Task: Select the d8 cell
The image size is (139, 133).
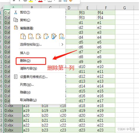Action: (x=87, y=57)
